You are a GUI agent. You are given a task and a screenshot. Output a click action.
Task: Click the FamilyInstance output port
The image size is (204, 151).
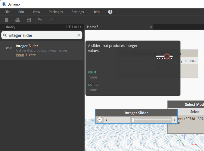tap(184, 61)
